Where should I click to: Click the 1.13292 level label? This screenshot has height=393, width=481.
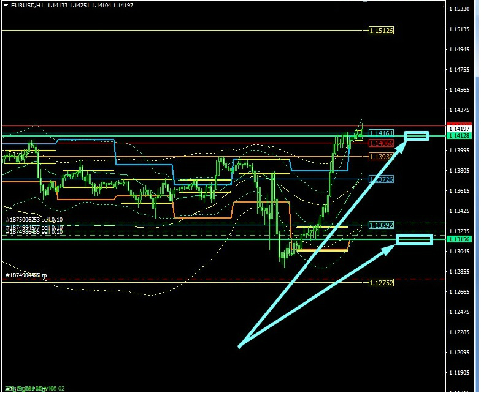point(381,225)
